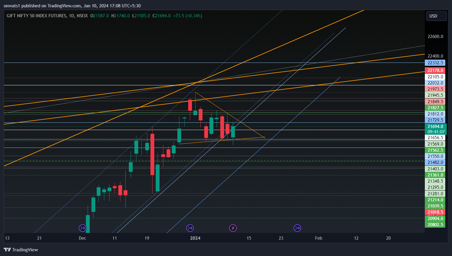Image resolution: width=452 pixels, height=256 pixels.
Task: Click the 15 date on time axis
Action: (x=249, y=238)
